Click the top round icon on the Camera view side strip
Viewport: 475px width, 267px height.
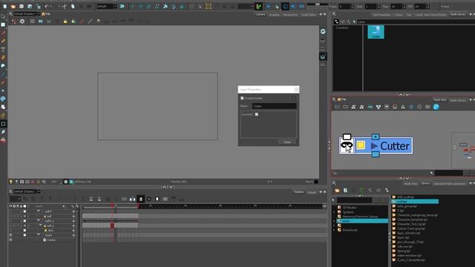(323, 31)
